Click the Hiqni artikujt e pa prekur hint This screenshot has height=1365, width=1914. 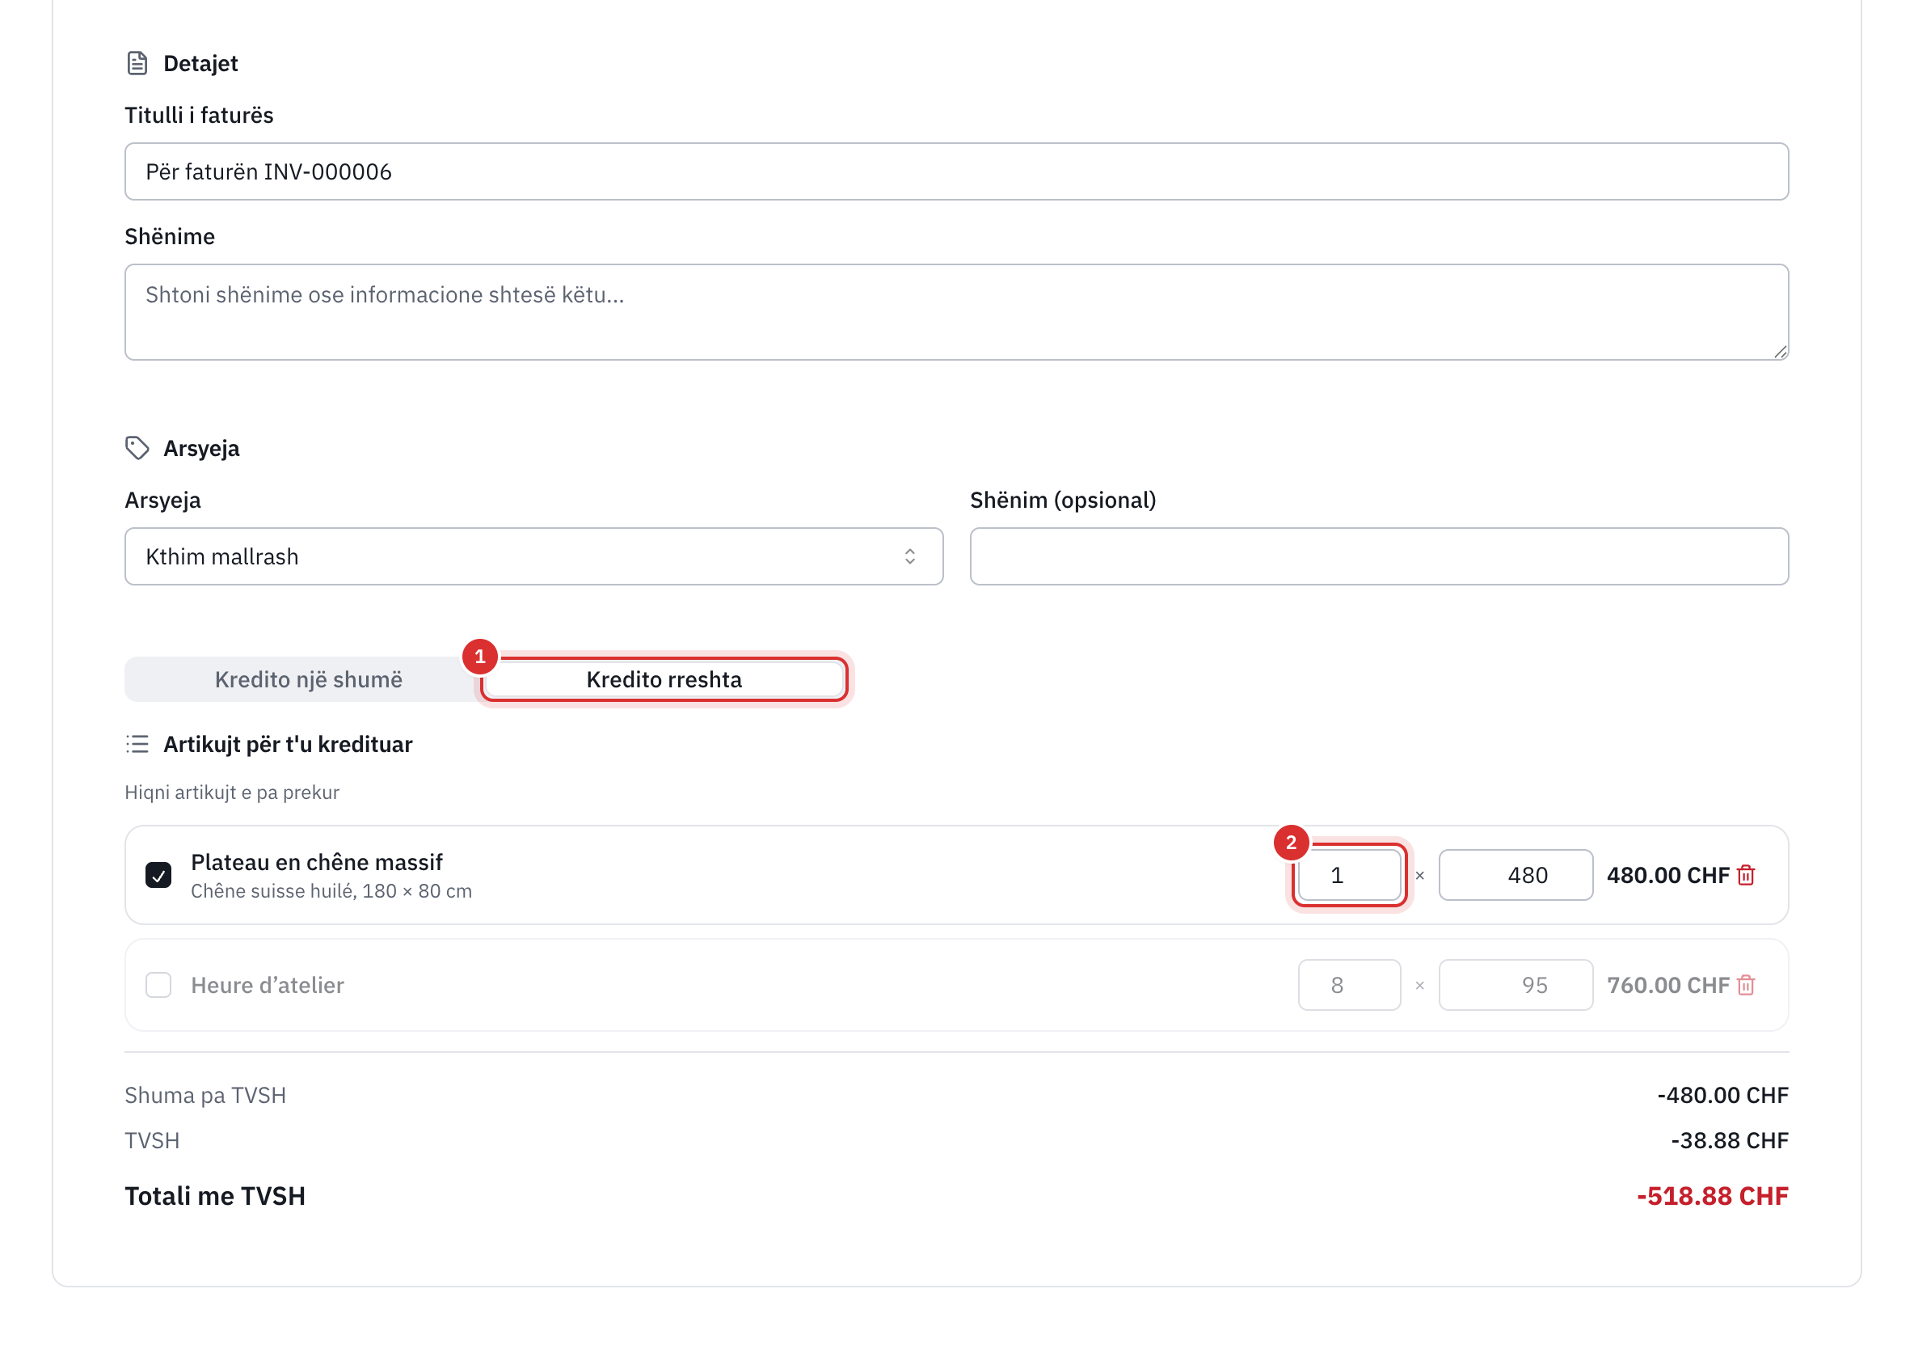[x=232, y=792]
